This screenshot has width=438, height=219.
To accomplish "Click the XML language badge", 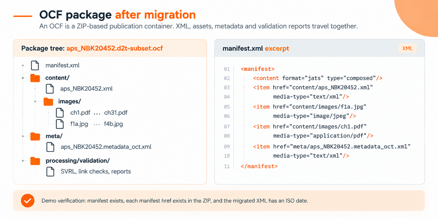I will [x=407, y=48].
